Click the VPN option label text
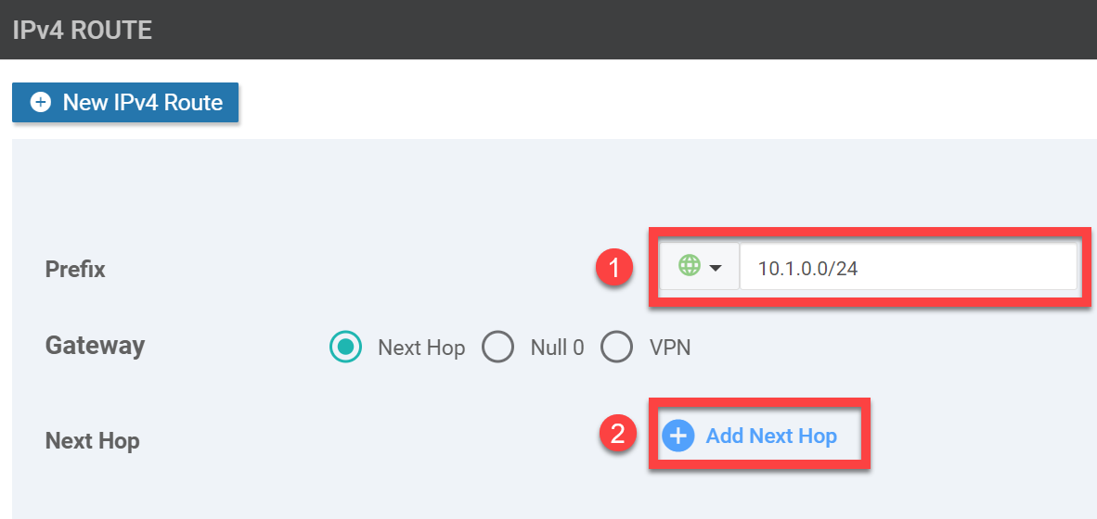Viewport: 1097px width, 519px height. pos(669,348)
